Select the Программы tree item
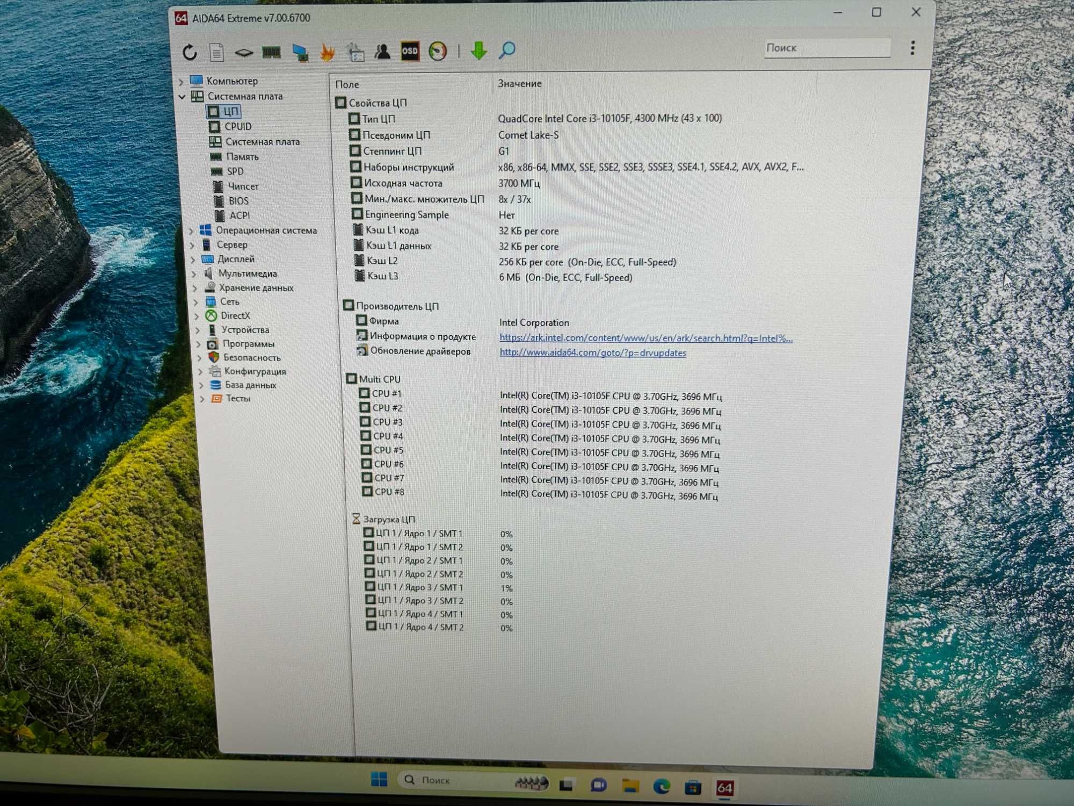Image resolution: width=1074 pixels, height=806 pixels. tap(241, 344)
